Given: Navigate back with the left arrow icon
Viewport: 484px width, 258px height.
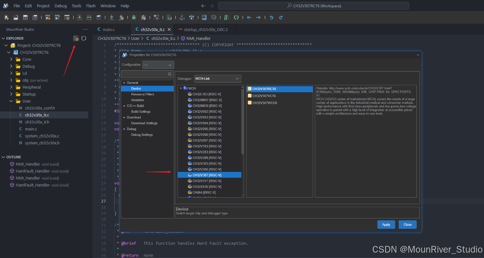Looking at the screenshot, I should pyautogui.click(x=249, y=17).
